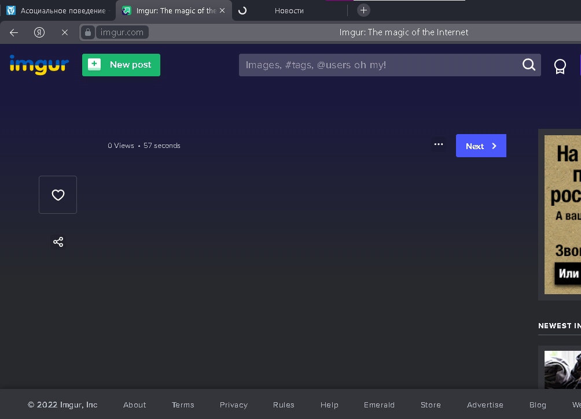
Task: Switch to the Новости tab
Action: coord(289,10)
